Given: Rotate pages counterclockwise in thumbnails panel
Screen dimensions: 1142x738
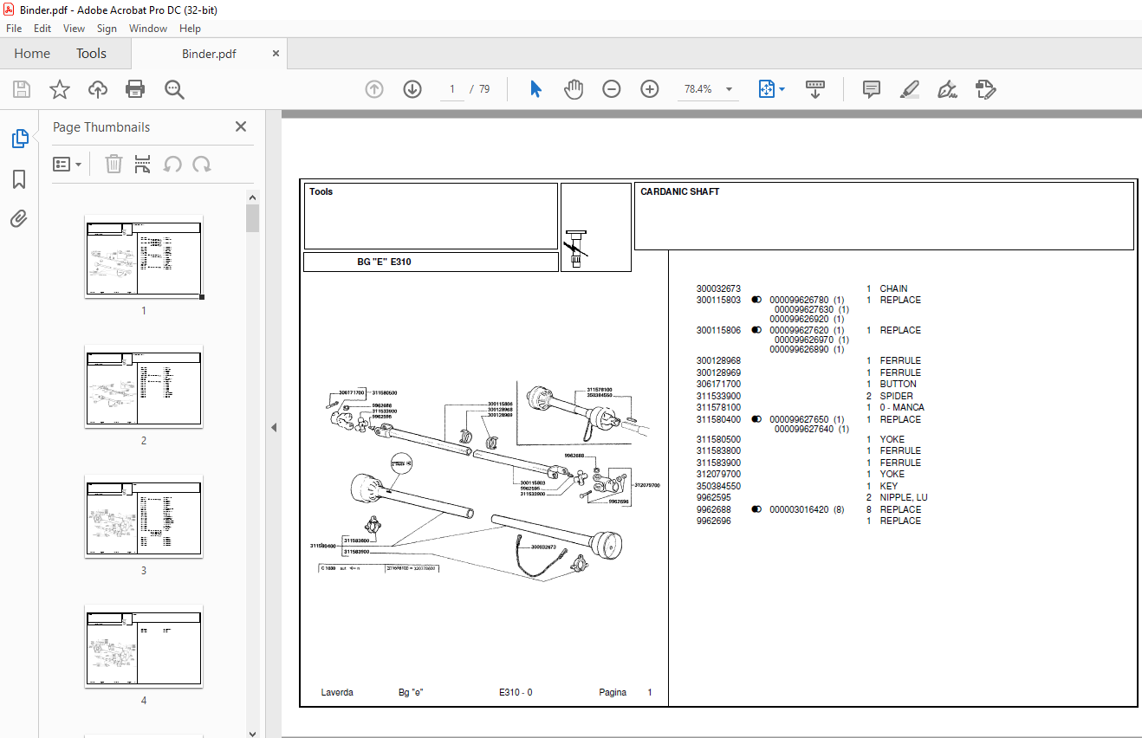Looking at the screenshot, I should 172,164.
